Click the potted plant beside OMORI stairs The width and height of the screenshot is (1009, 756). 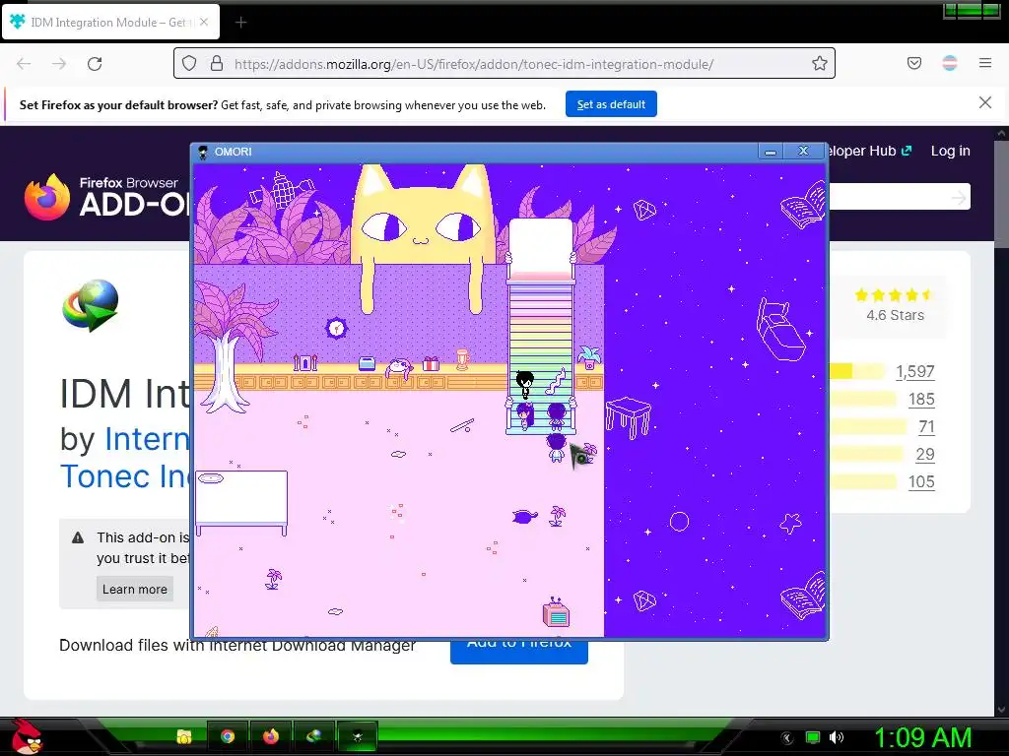coord(589,357)
